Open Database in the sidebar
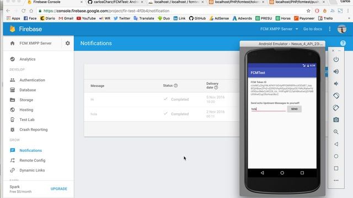The height and width of the screenshot is (198, 353). coord(28,90)
